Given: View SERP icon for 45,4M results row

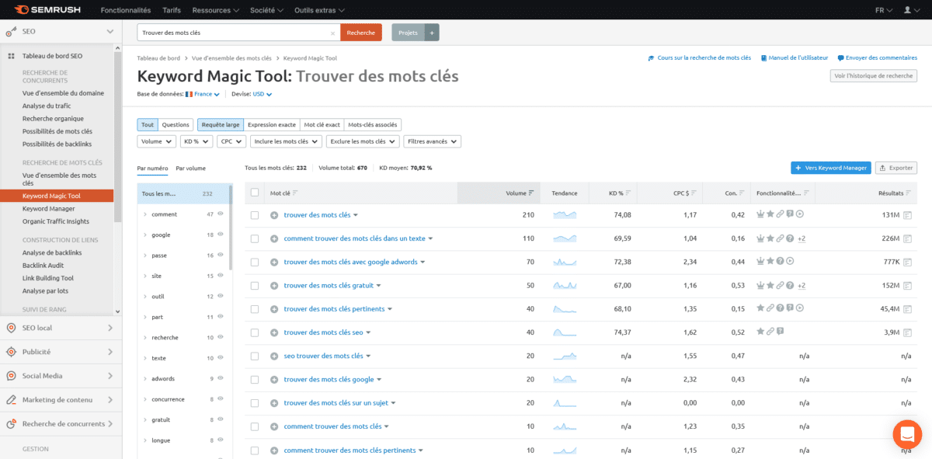Looking at the screenshot, I should tap(907, 309).
